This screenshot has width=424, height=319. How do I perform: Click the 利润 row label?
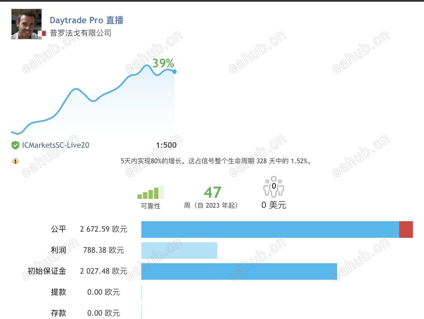click(58, 250)
